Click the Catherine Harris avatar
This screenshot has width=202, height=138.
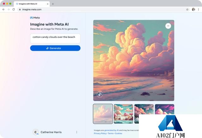pyautogui.click(x=36, y=132)
